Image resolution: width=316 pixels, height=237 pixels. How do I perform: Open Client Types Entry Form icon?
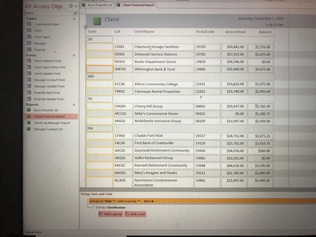(29, 67)
